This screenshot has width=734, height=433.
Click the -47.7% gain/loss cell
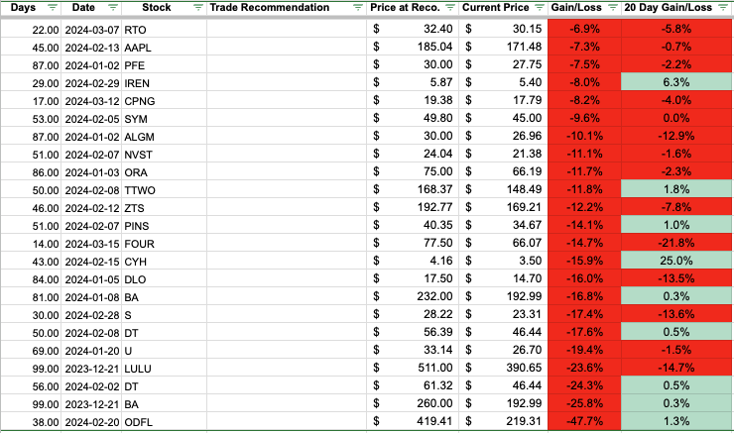point(584,421)
